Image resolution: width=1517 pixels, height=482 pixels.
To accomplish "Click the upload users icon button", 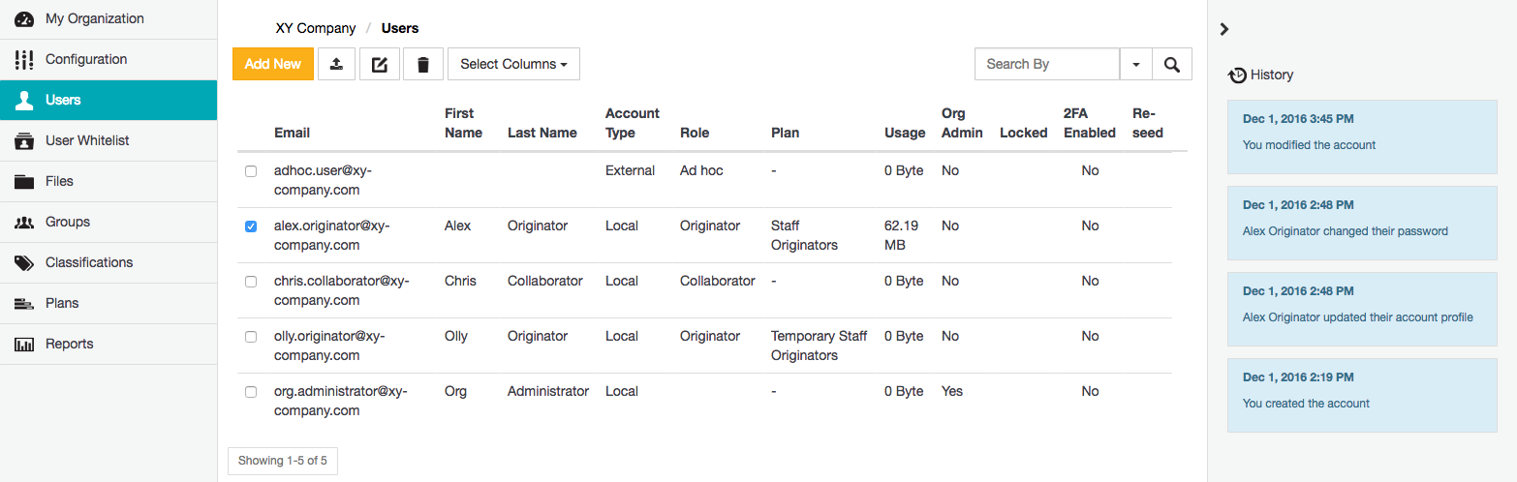I will [336, 64].
